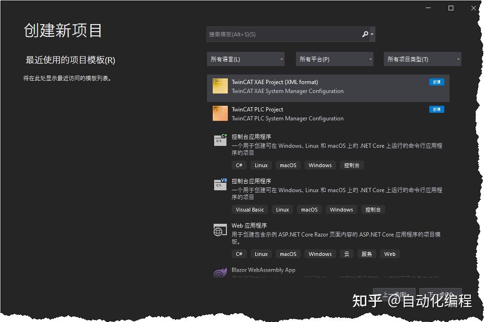The height and width of the screenshot is (322, 485).
Task: Click the Web tag under Web 应用程序
Action: pyautogui.click(x=390, y=254)
